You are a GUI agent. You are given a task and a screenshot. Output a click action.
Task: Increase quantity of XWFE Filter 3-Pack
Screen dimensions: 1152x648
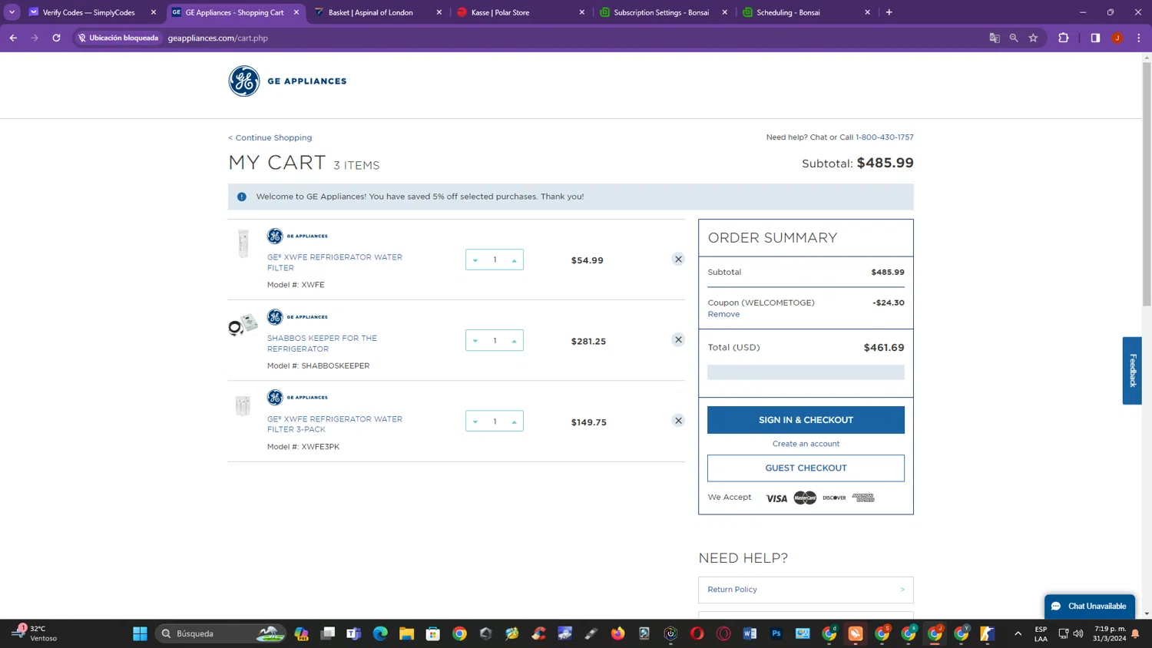point(515,422)
